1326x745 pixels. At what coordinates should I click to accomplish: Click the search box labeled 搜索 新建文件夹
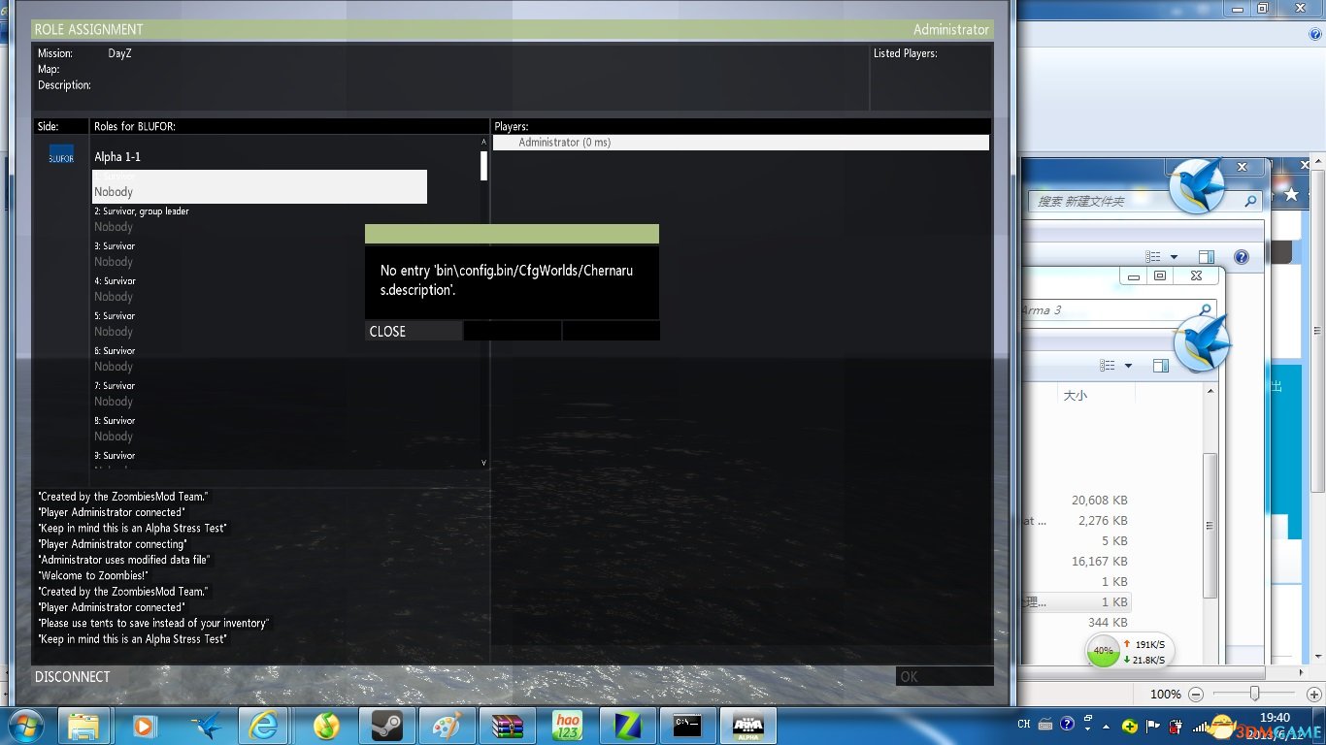(x=1144, y=201)
